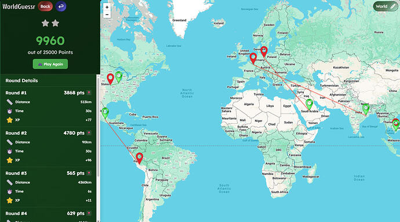
Task: Click the red Back button
Action: 45,6
